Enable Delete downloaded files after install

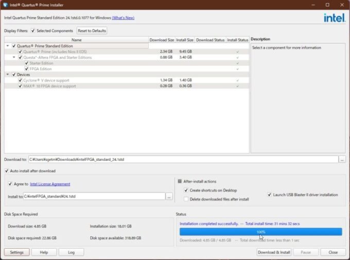click(x=186, y=199)
